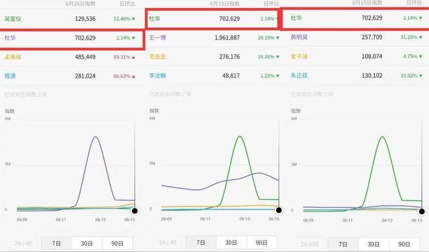Click the 孟美岐 keyword name
Viewport: 429px width, 252px height.
point(13,57)
